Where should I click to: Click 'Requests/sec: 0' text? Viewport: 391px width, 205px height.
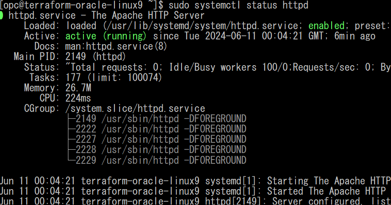click(x=332, y=67)
